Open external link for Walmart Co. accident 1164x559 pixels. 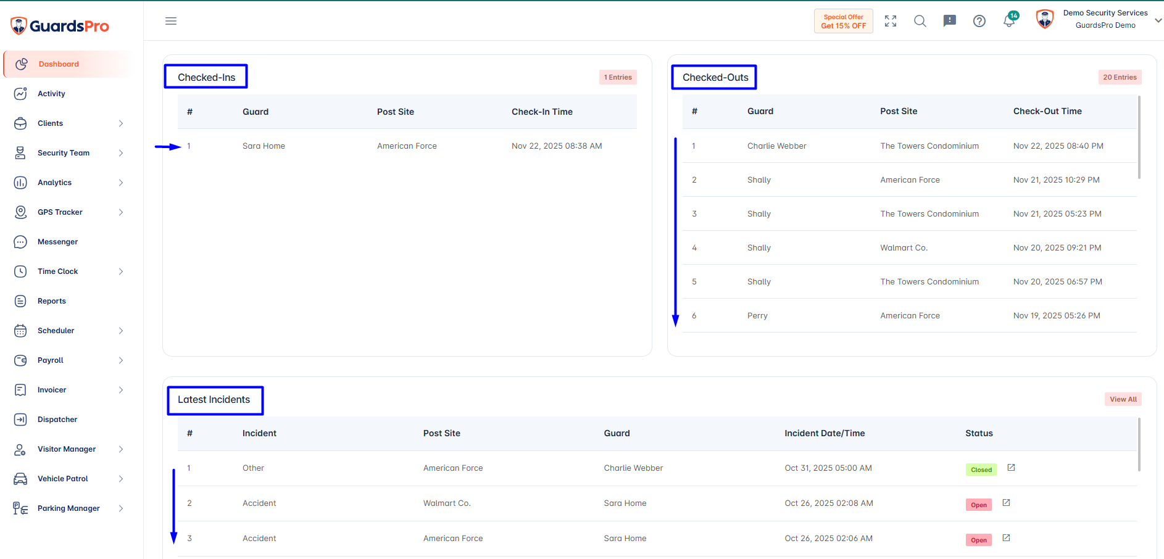(x=1006, y=503)
